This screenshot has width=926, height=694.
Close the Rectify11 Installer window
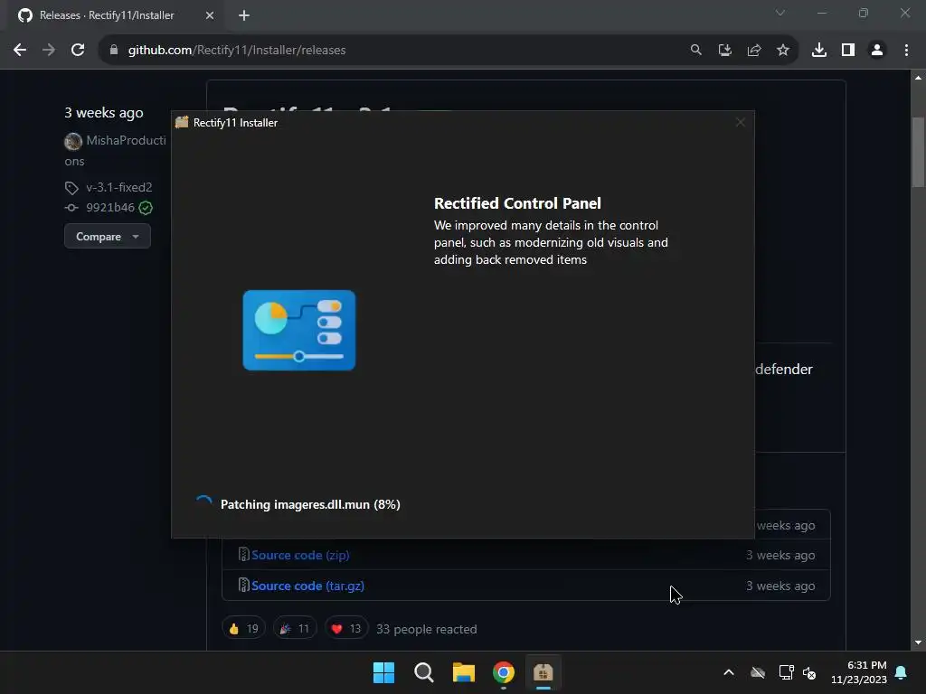click(x=740, y=122)
